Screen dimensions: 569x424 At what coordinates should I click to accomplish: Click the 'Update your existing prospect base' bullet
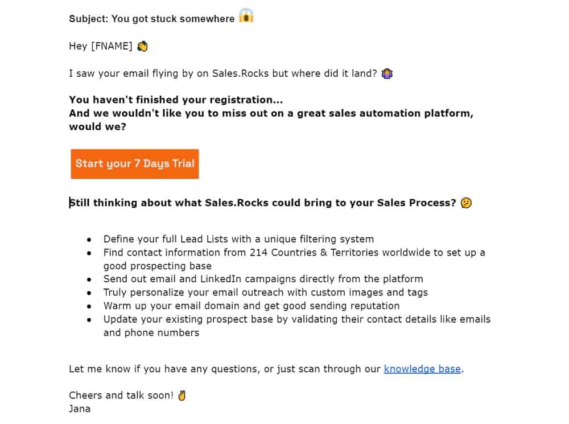pos(296,319)
